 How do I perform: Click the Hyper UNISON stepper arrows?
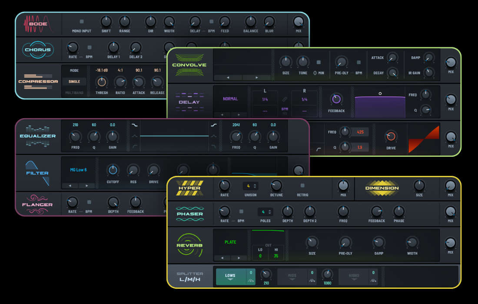click(x=255, y=186)
